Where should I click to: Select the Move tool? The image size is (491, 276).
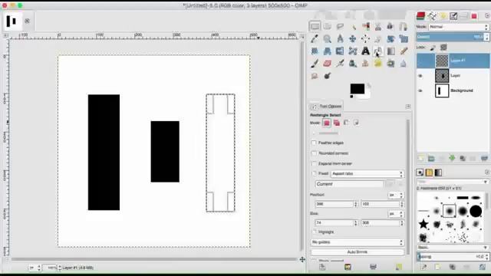click(353, 39)
